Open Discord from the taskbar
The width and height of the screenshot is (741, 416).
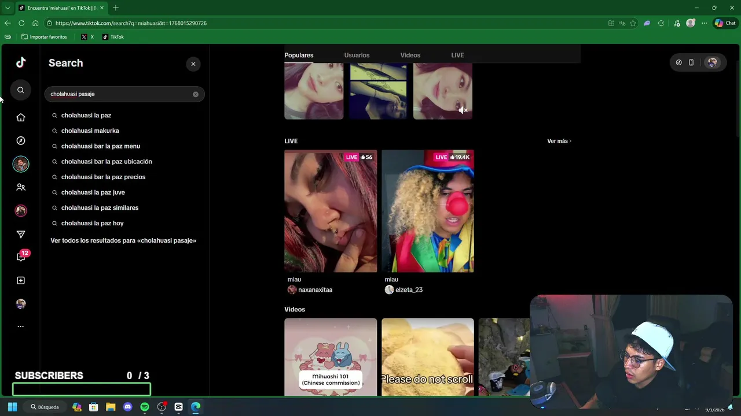tap(128, 407)
